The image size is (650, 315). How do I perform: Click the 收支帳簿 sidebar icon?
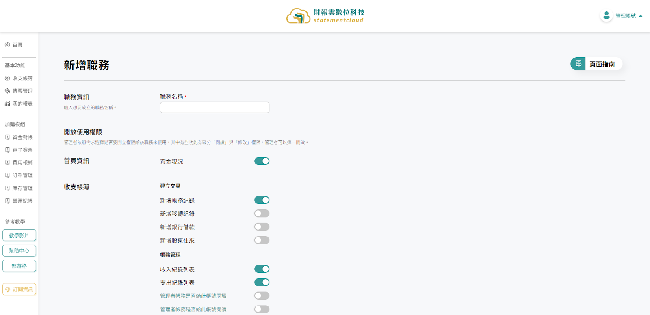[x=7, y=78]
